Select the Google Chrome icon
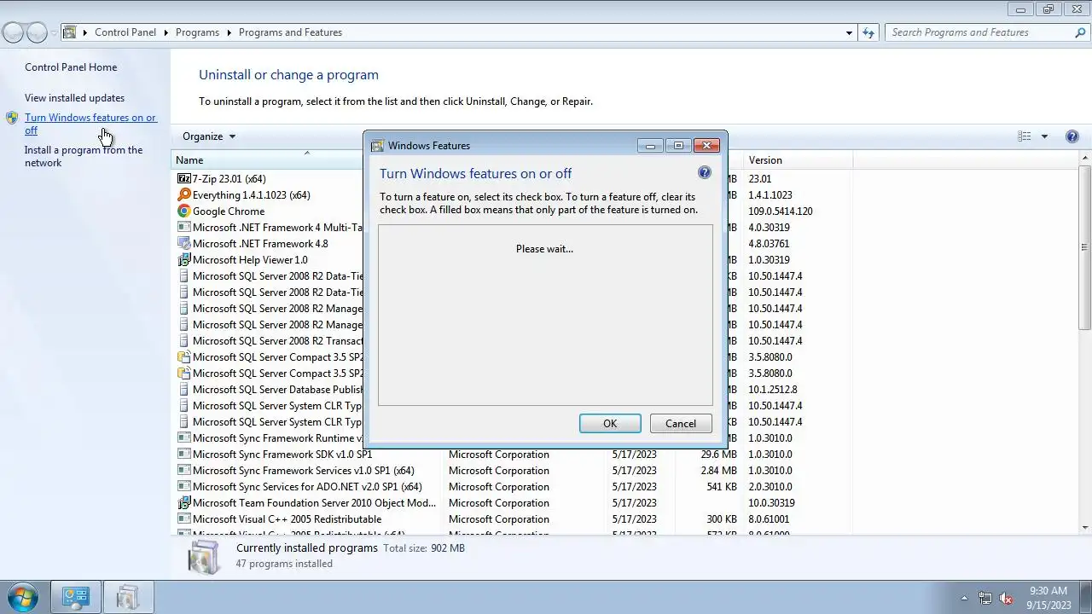This screenshot has width=1092, height=614. point(183,211)
